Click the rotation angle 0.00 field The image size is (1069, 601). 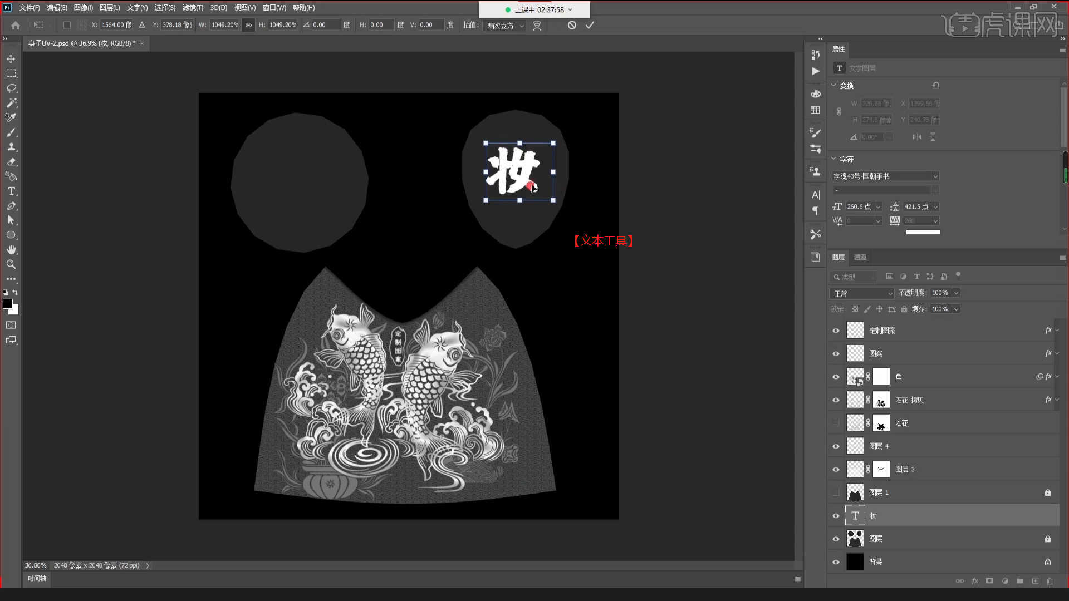(x=325, y=25)
